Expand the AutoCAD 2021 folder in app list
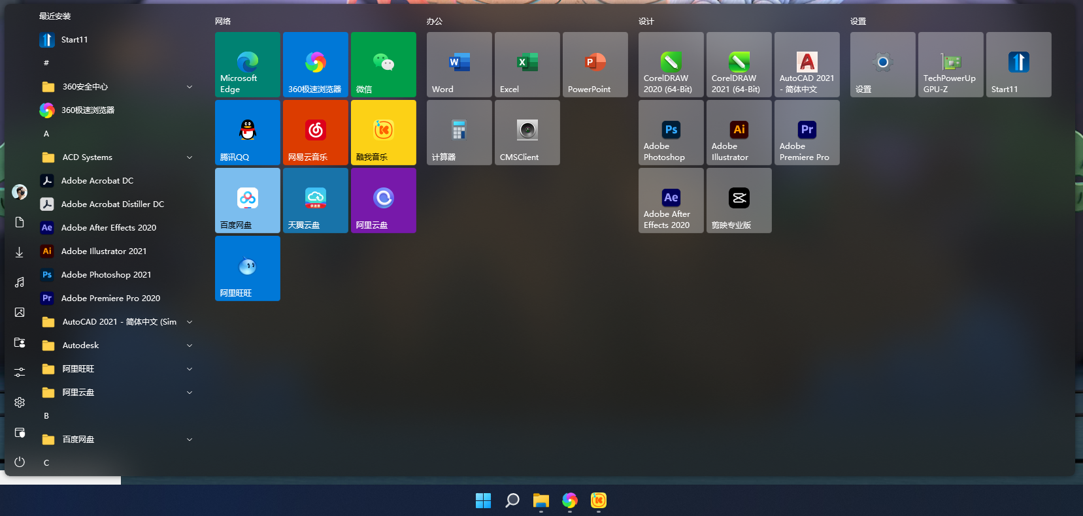1083x516 pixels. click(x=117, y=322)
